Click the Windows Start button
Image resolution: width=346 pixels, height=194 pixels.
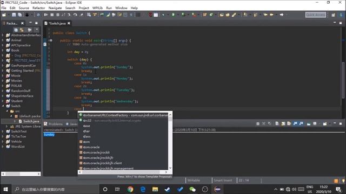[5, 189]
